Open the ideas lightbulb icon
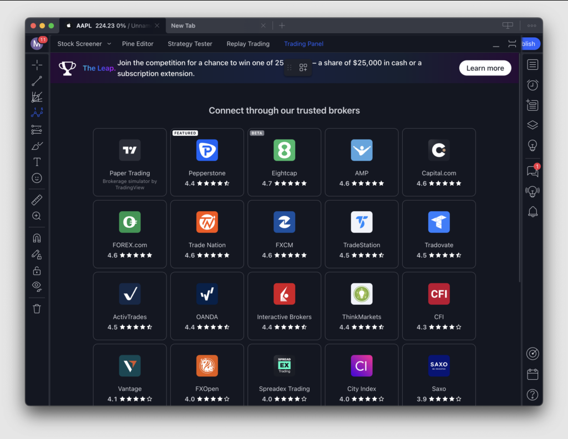 [532, 145]
